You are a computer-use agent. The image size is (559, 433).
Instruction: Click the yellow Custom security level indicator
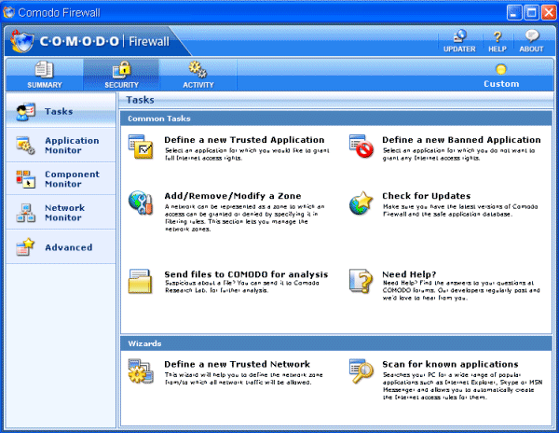pos(501,69)
